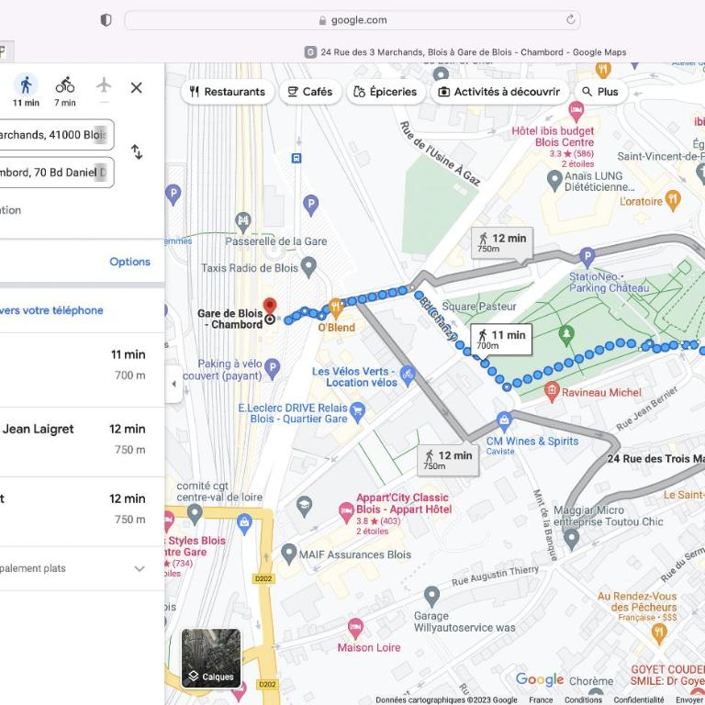This screenshot has height=705, width=705.
Task: Select Les Vélos Verts bike rental marker
Action: (x=408, y=375)
